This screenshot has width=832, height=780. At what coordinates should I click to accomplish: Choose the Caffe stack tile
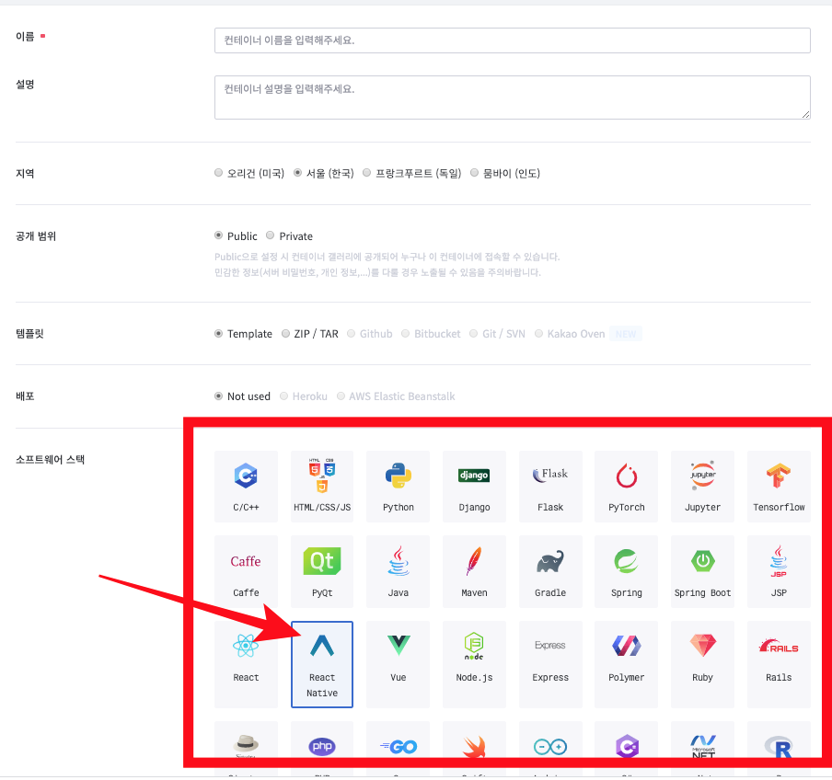coord(246,571)
